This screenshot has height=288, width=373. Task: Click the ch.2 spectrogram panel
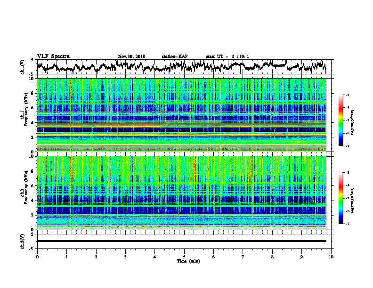point(182,193)
